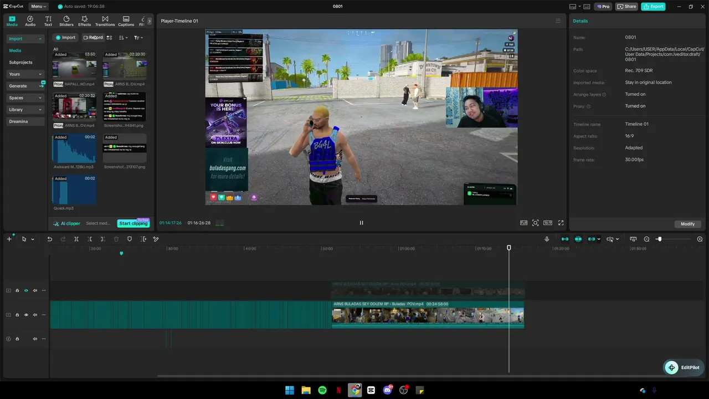Open the Stickers tab
Image resolution: width=709 pixels, height=399 pixels.
(x=66, y=21)
